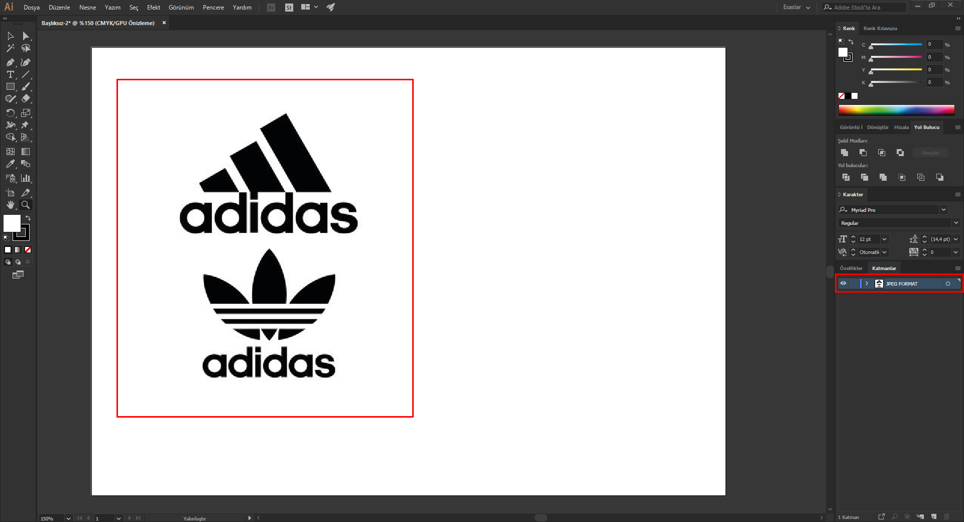Open the Regular font style dropdown

pyautogui.click(x=955, y=223)
